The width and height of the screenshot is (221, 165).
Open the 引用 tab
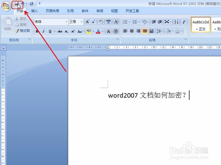[70, 11]
